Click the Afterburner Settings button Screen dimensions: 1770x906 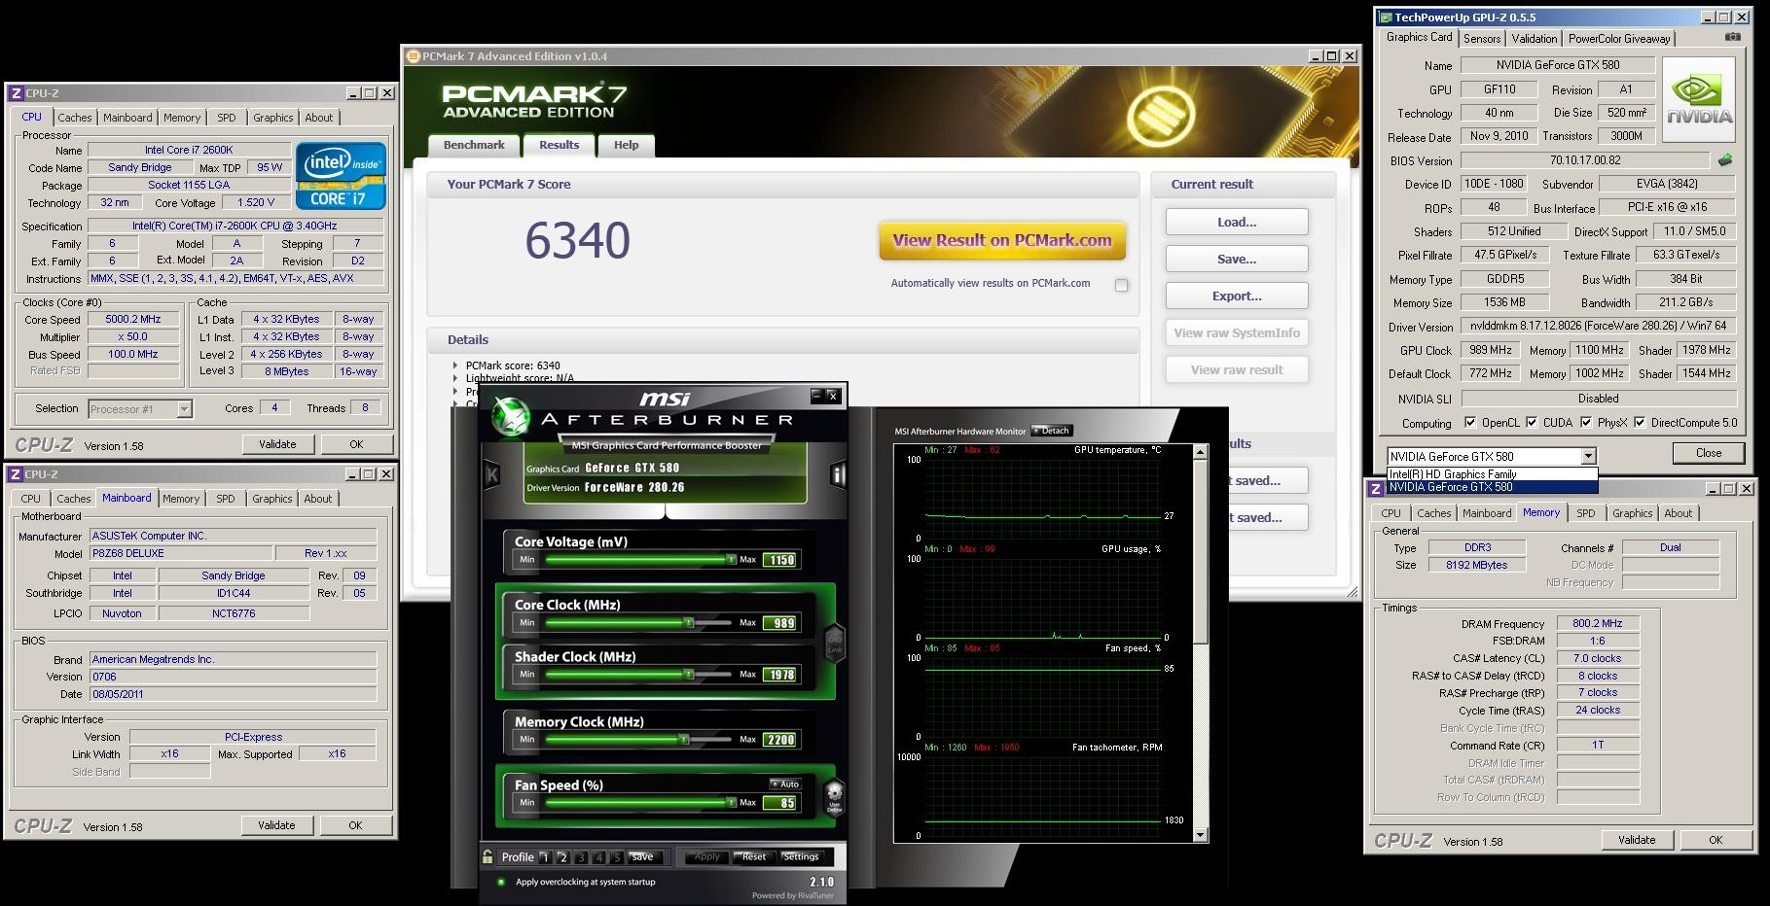point(801,856)
